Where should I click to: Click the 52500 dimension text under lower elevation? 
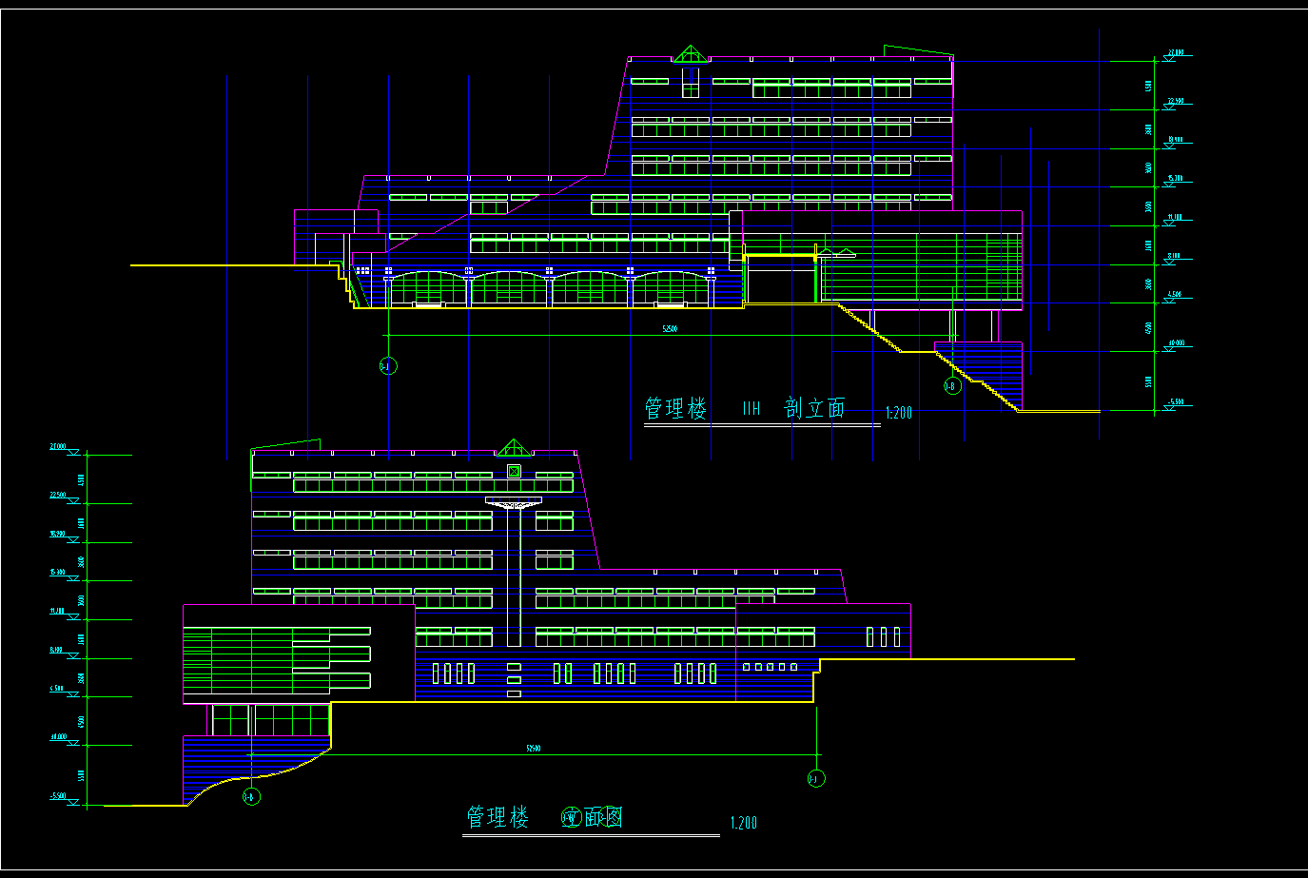pos(534,749)
